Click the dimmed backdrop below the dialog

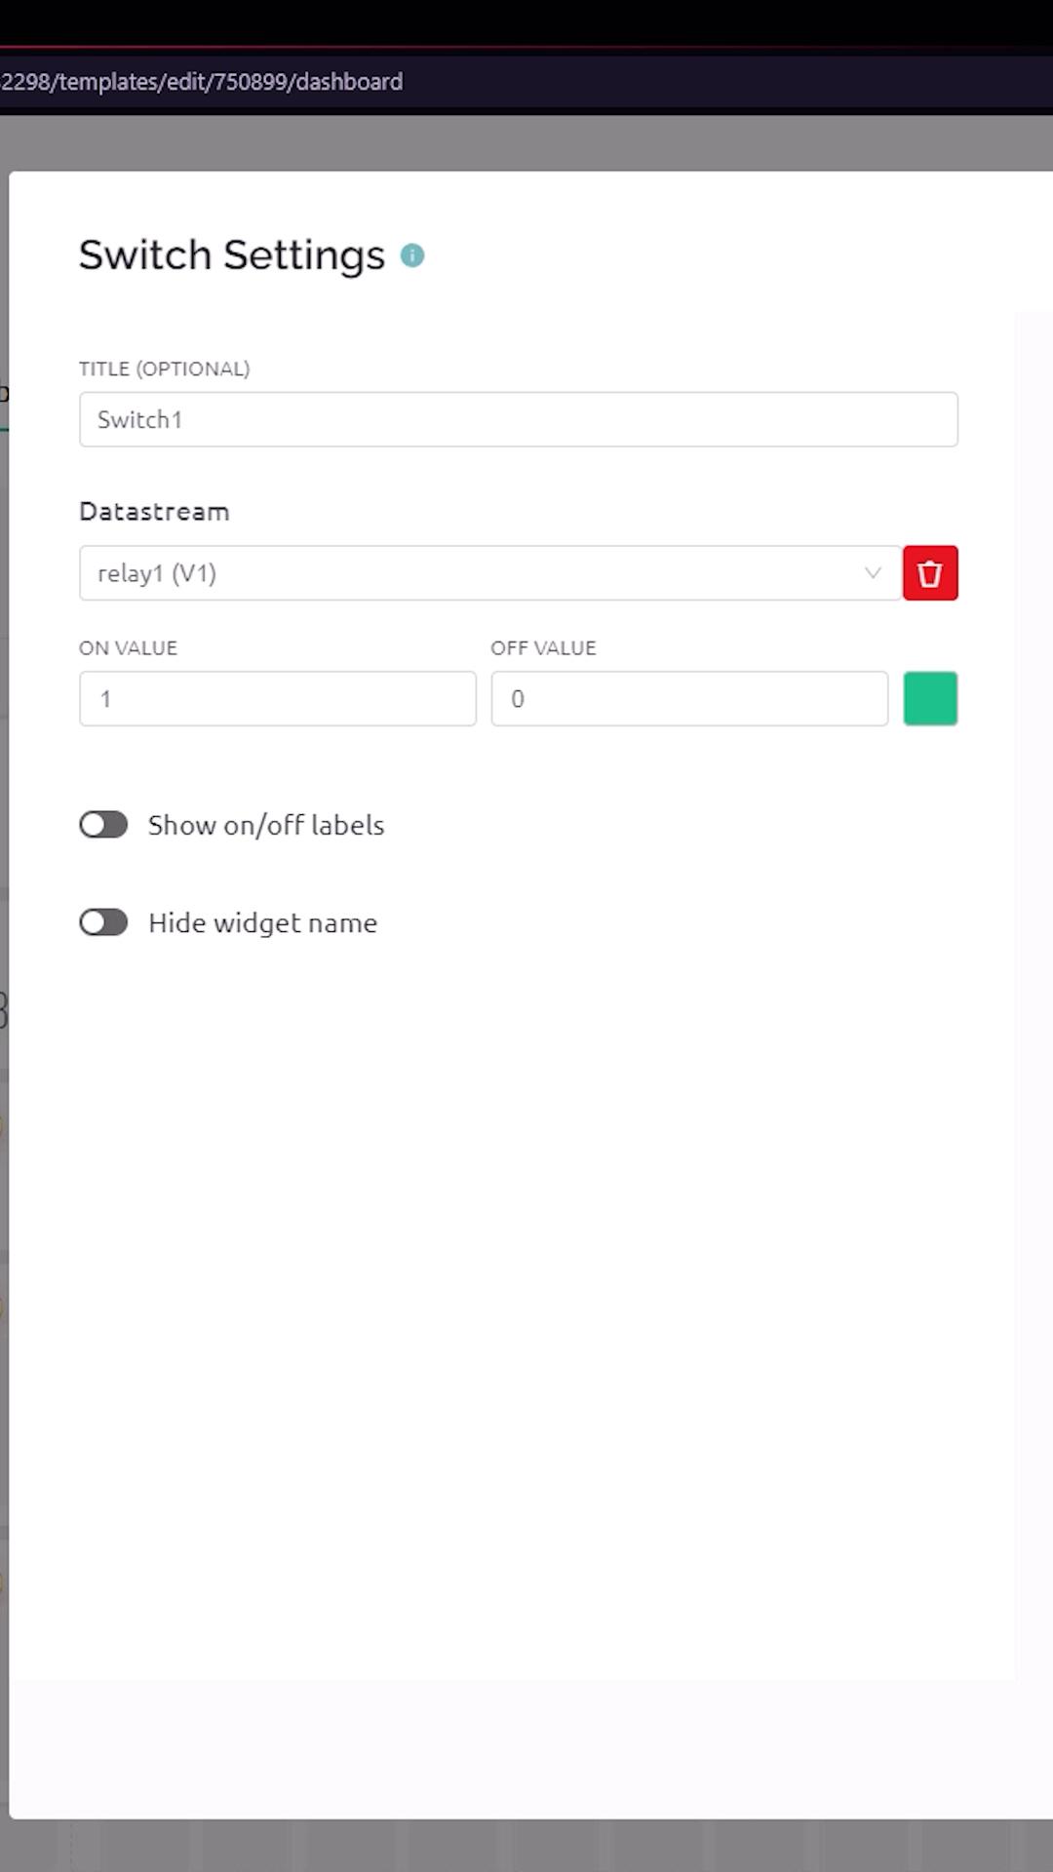tap(526, 1846)
